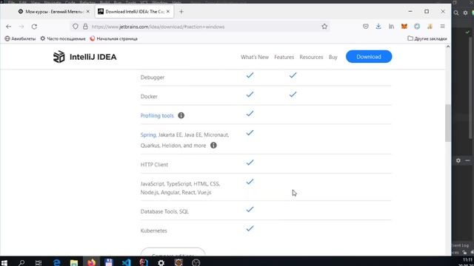Click the Debugger row label
The width and height of the screenshot is (474, 266).
153,77
